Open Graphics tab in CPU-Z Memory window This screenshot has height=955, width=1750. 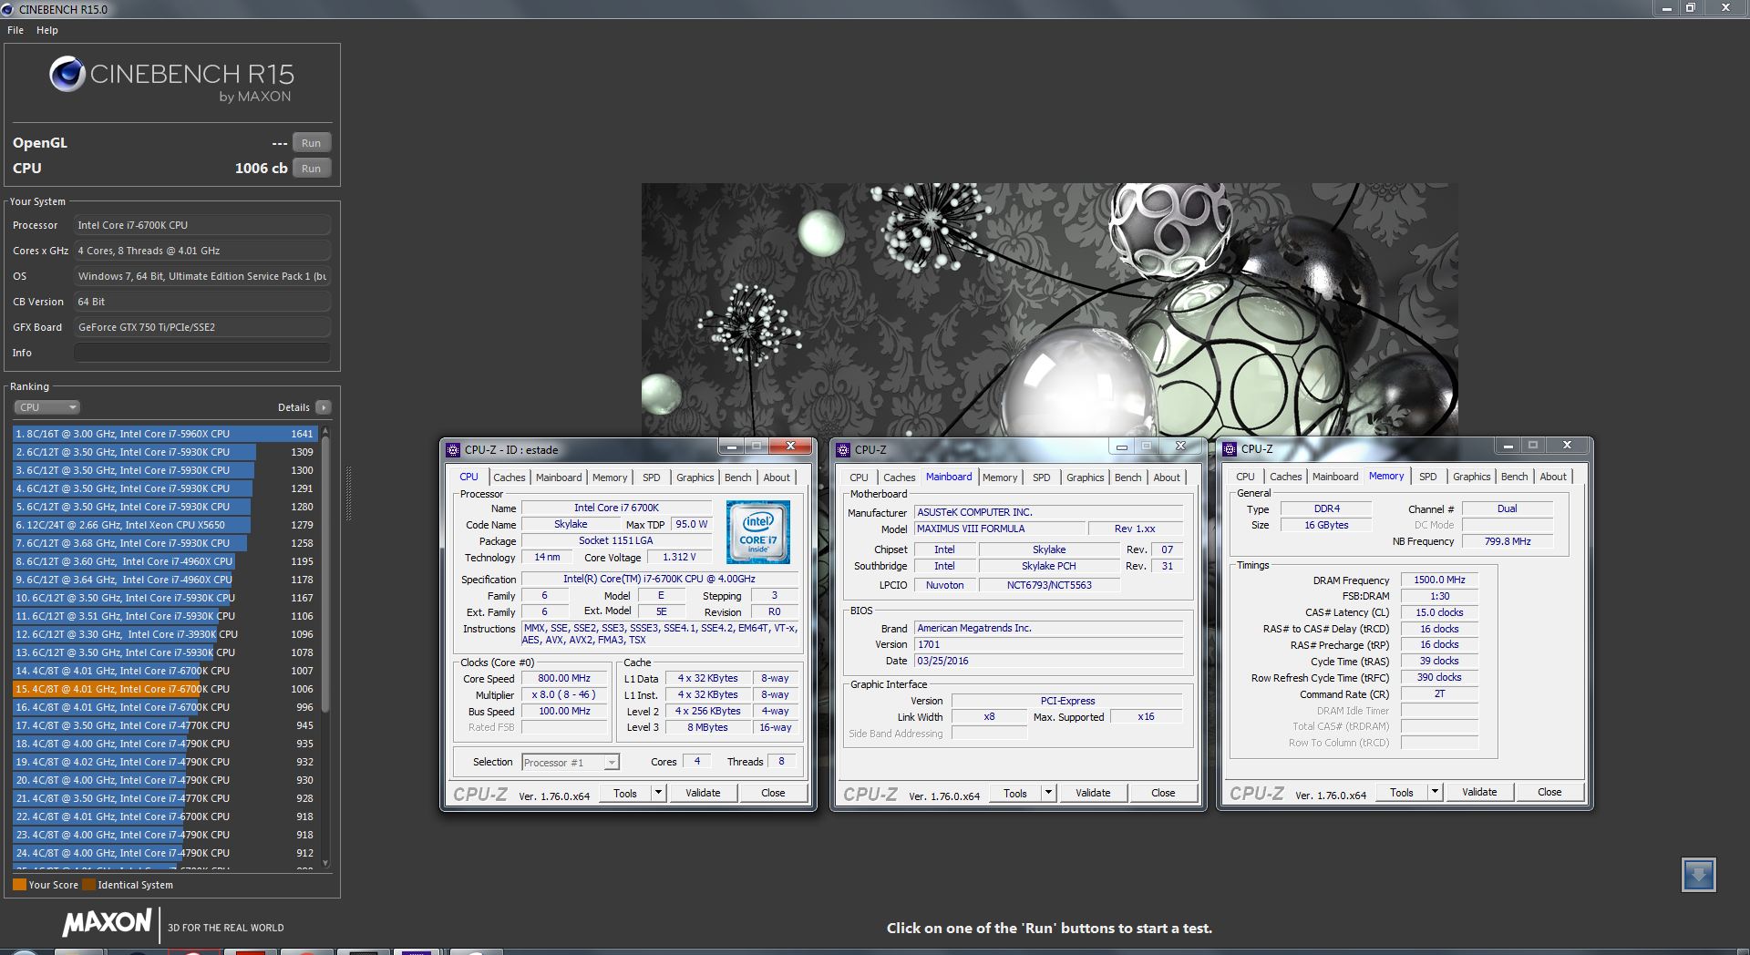pos(1472,477)
